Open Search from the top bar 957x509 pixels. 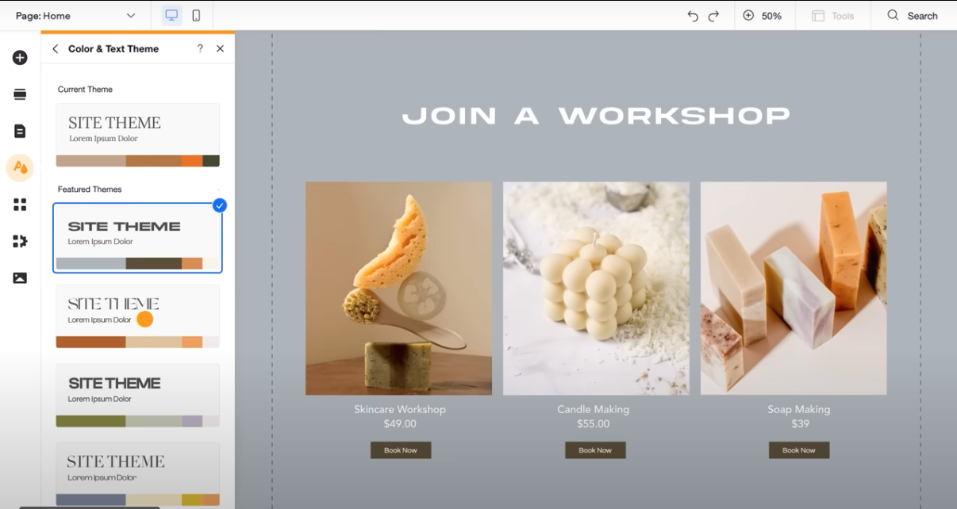pyautogui.click(x=911, y=16)
